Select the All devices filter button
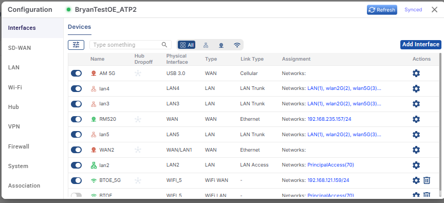Screen dimensions: 444x203 tap(187, 45)
